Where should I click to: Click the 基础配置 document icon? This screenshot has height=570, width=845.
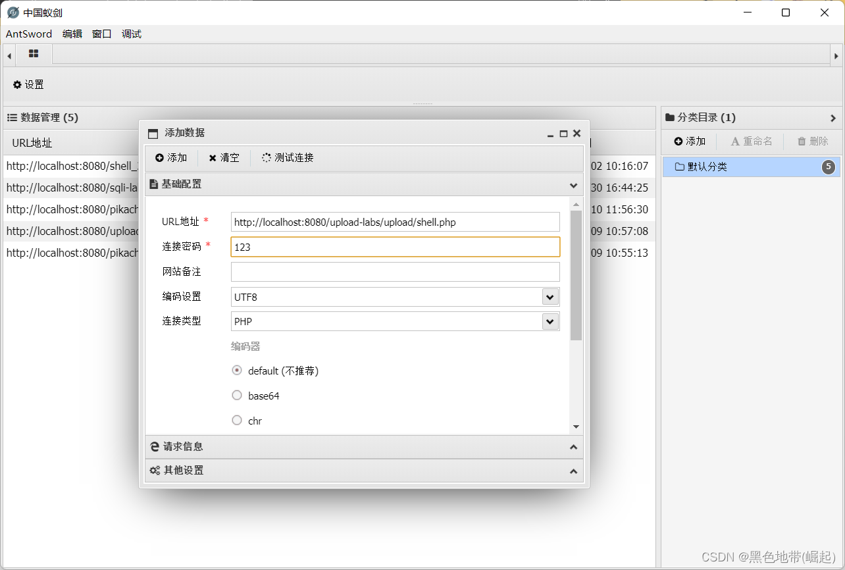coord(153,184)
